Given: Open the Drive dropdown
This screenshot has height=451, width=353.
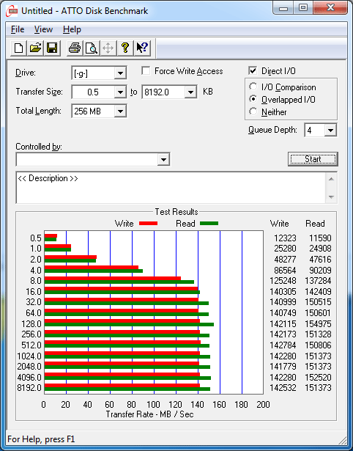Looking at the screenshot, I should 120,73.
